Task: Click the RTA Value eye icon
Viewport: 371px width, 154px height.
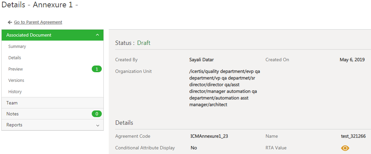Action: pyautogui.click(x=345, y=148)
